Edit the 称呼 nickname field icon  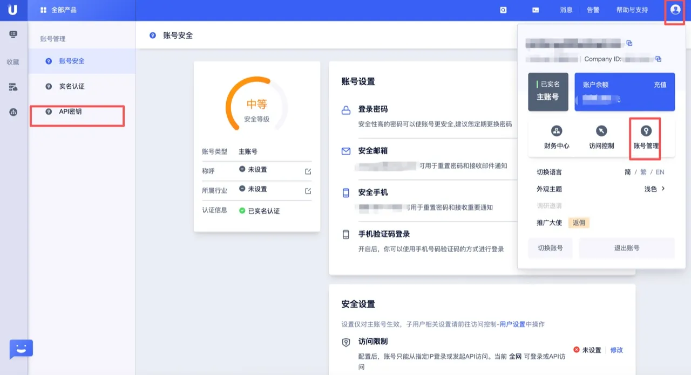tap(308, 171)
